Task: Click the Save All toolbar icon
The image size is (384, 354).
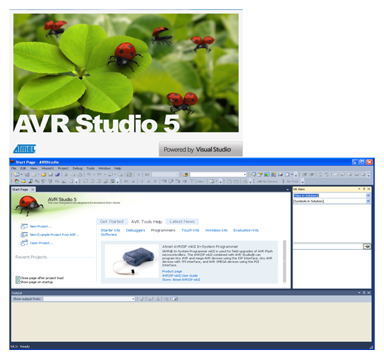Action: [x=57, y=174]
